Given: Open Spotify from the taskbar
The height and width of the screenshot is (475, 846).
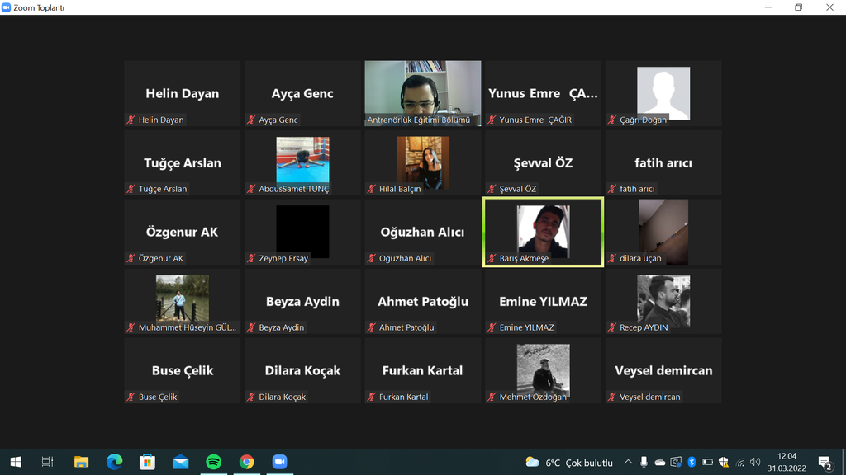Looking at the screenshot, I should pyautogui.click(x=213, y=462).
